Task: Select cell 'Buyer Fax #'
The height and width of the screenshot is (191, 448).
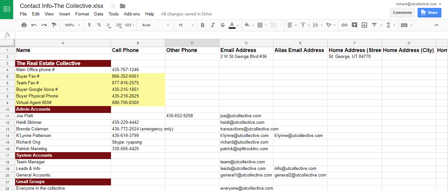Action: tap(63, 76)
